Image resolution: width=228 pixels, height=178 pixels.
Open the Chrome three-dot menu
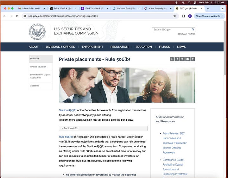(x=222, y=16)
